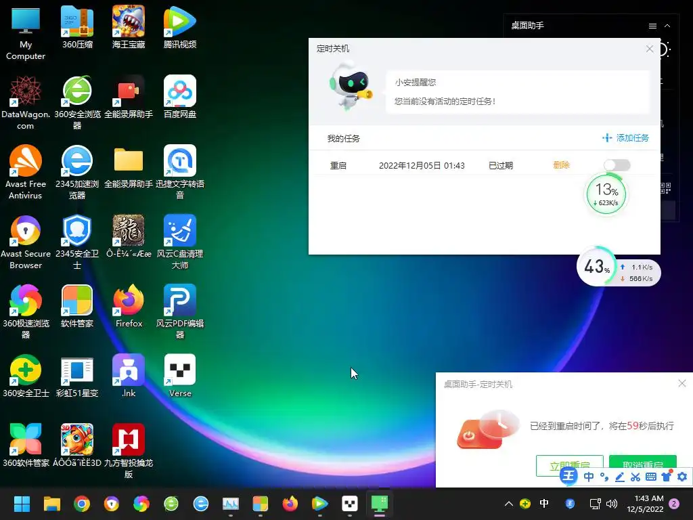Open Verse app in taskbar
Screen dimensions: 693x520
pos(350,504)
